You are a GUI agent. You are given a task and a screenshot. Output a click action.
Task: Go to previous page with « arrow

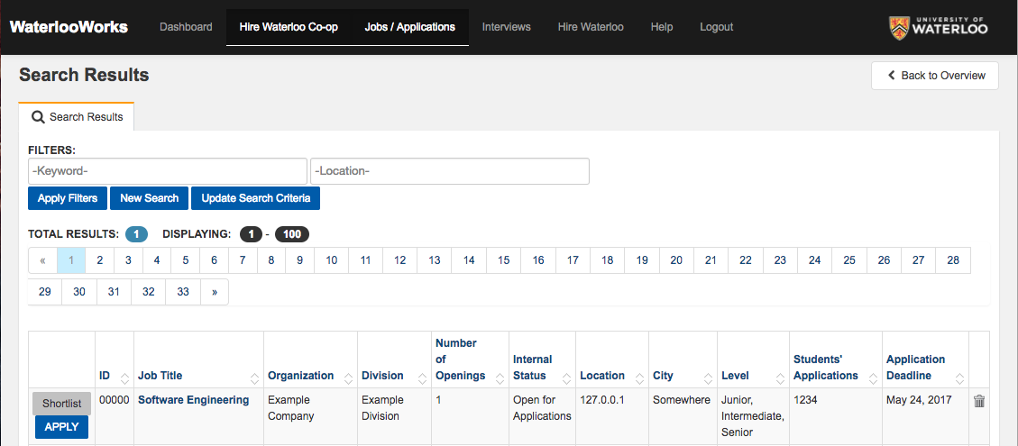pos(43,260)
